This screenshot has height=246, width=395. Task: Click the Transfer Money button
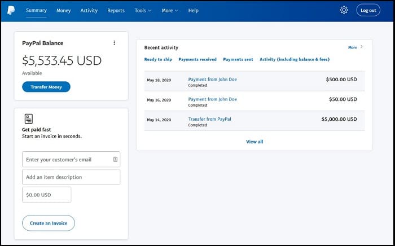click(46, 87)
